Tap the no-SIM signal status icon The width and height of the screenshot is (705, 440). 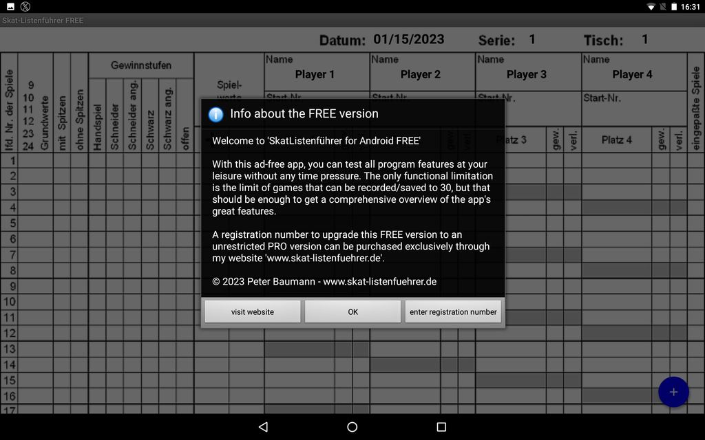[662, 7]
